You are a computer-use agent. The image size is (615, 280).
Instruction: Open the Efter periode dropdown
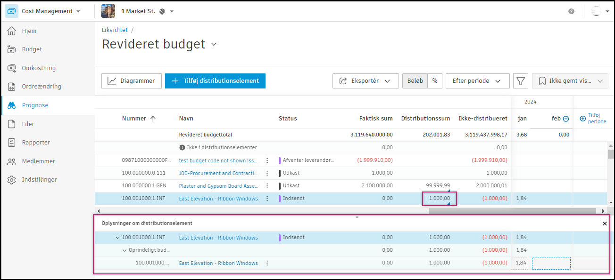click(477, 81)
